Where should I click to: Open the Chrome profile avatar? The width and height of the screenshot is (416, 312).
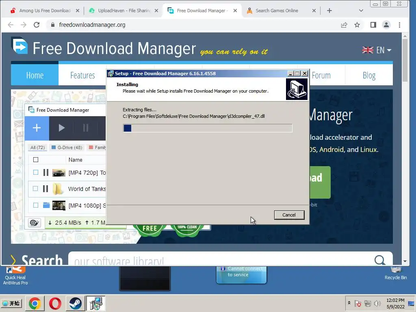[x=386, y=25]
